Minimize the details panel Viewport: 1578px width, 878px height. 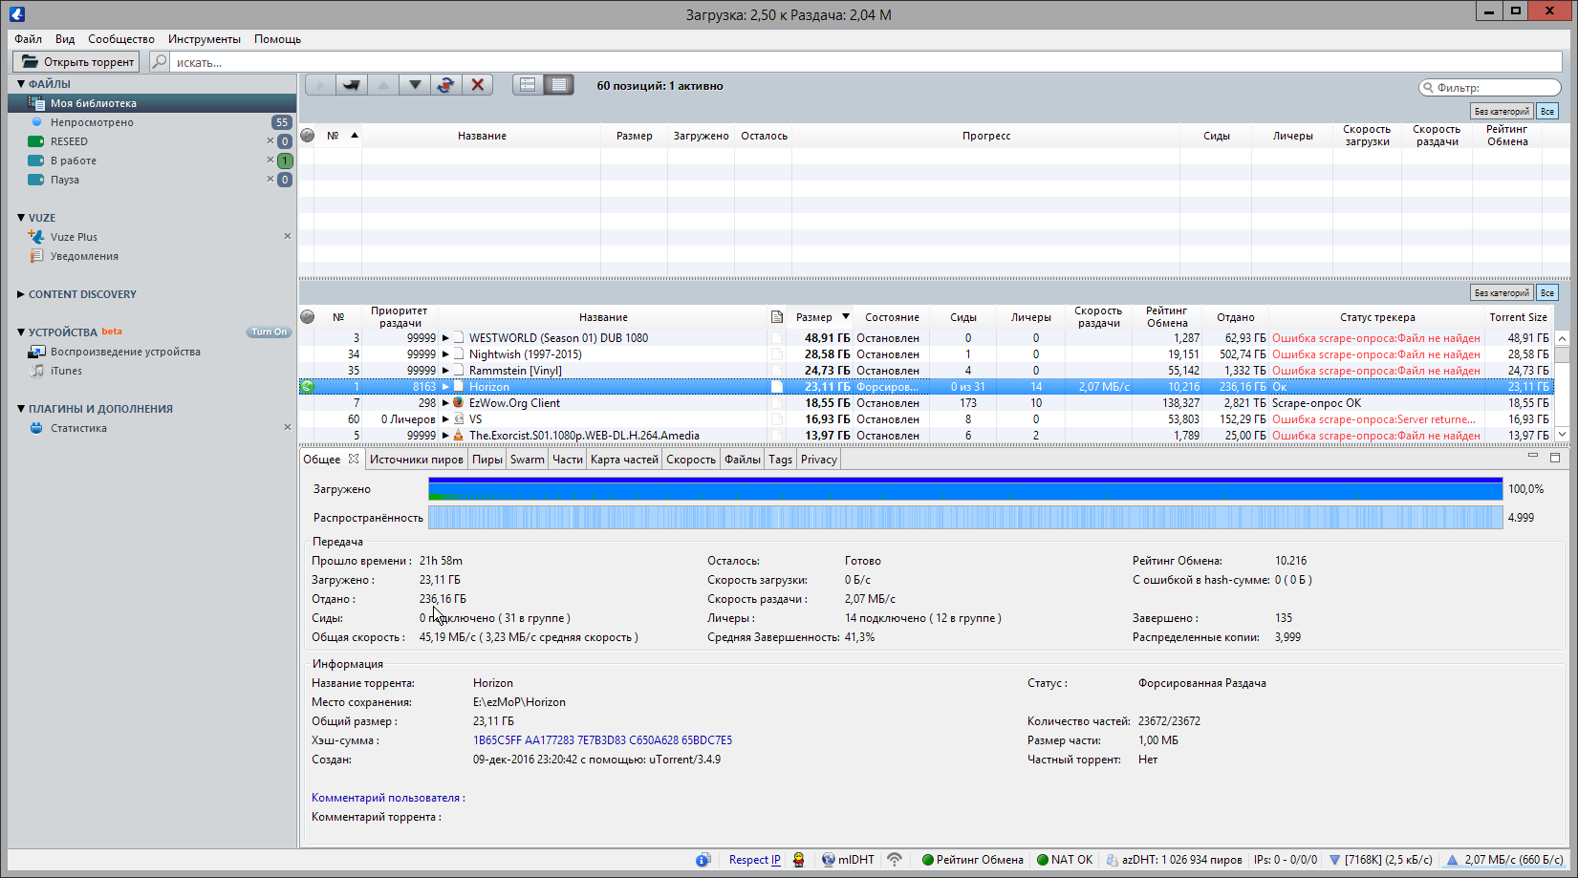coord(1533,458)
